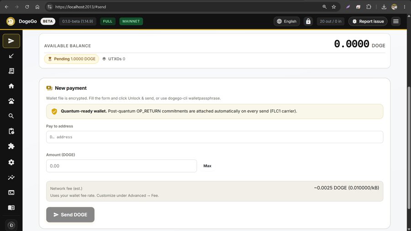Image resolution: width=411 pixels, height=231 pixels.
Task: Open the documentation book icon in sidebar
Action: pos(11,208)
